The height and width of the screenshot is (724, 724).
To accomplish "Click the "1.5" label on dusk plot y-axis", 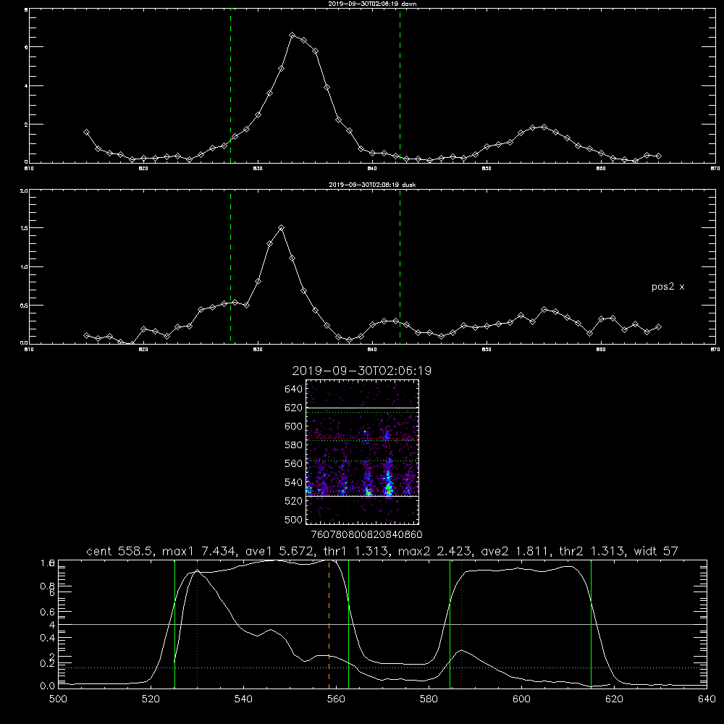I will pyautogui.click(x=23, y=228).
